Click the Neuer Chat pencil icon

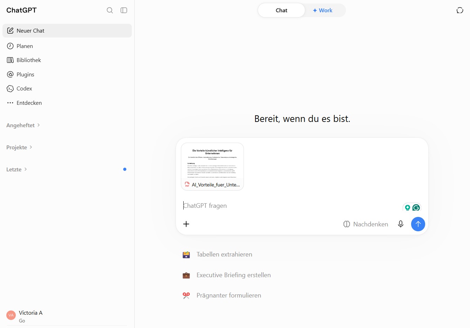(x=10, y=30)
